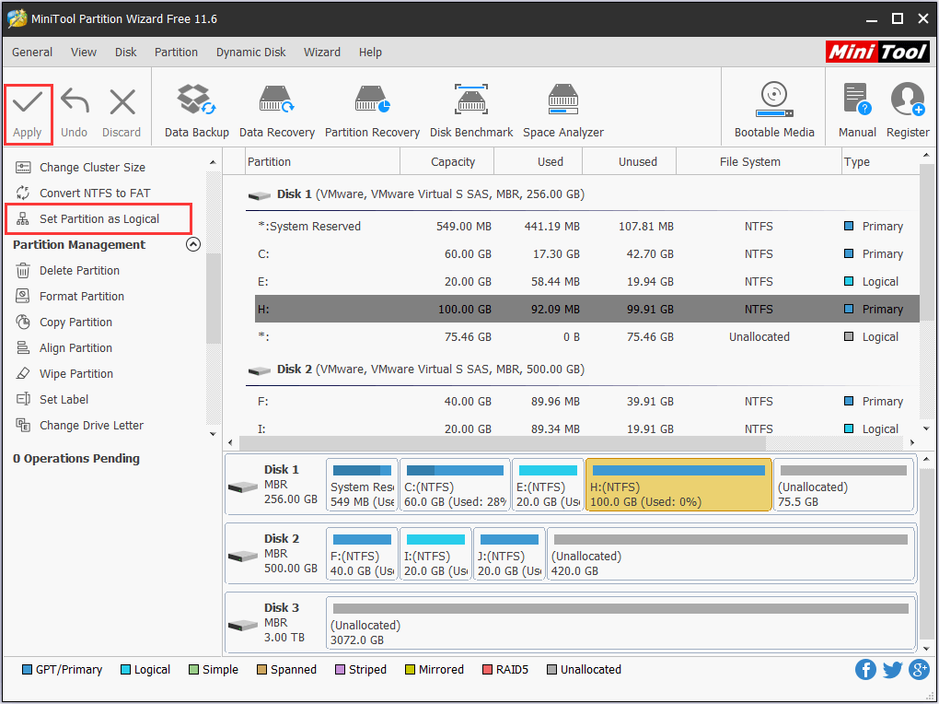Viewport: 939px width, 704px height.
Task: Sort by the Unused column header
Action: pos(630,162)
